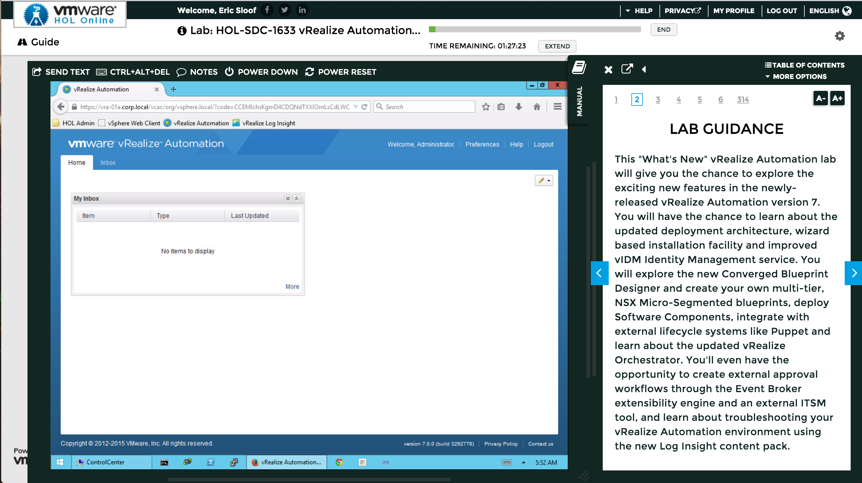Screen dimensions: 862x483
Task: Collapse manual panel with left triangle
Action: click(x=644, y=69)
